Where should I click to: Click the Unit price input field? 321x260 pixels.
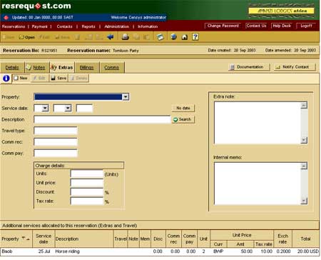point(87,183)
